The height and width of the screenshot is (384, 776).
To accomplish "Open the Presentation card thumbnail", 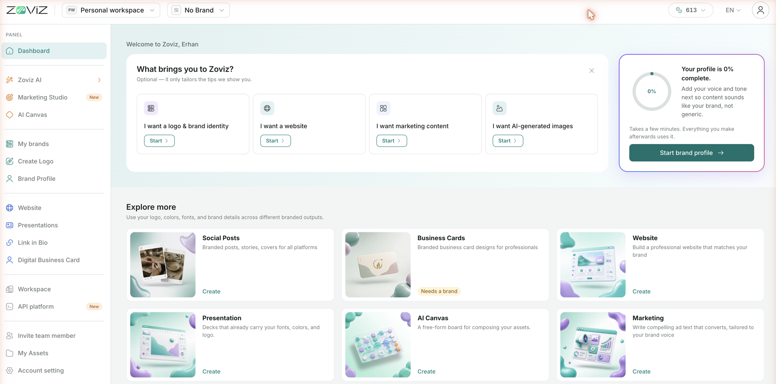I will pyautogui.click(x=163, y=345).
